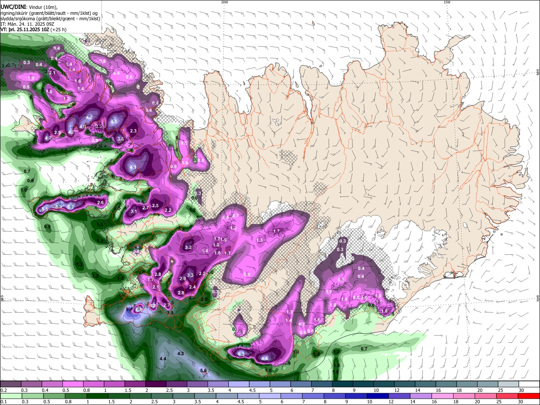Click the 4.0 snow value label
Screen dimensions: 540x405
pyautogui.click(x=83, y=126)
